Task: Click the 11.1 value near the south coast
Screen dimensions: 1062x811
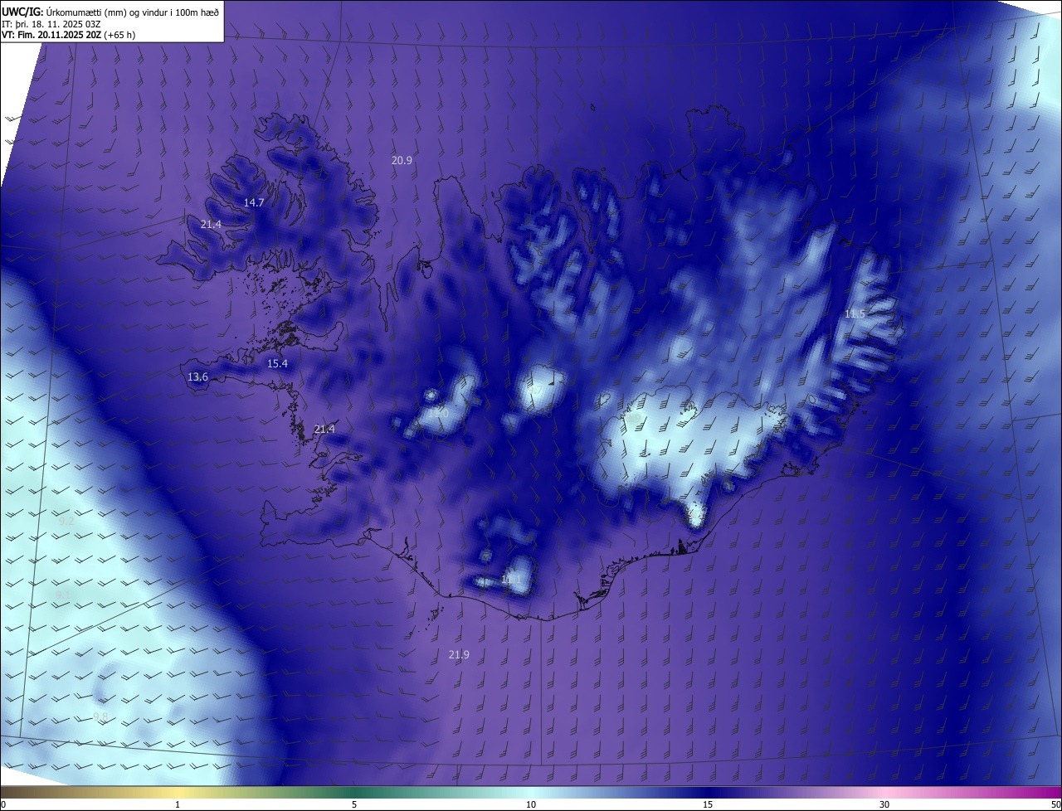Action: (x=512, y=580)
